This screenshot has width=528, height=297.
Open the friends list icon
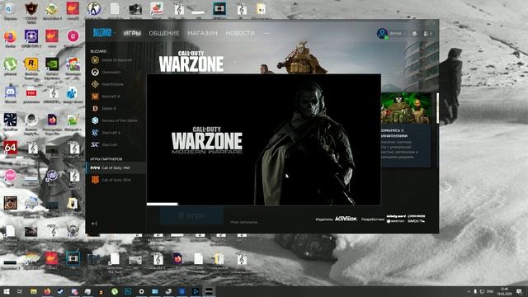coord(427,34)
